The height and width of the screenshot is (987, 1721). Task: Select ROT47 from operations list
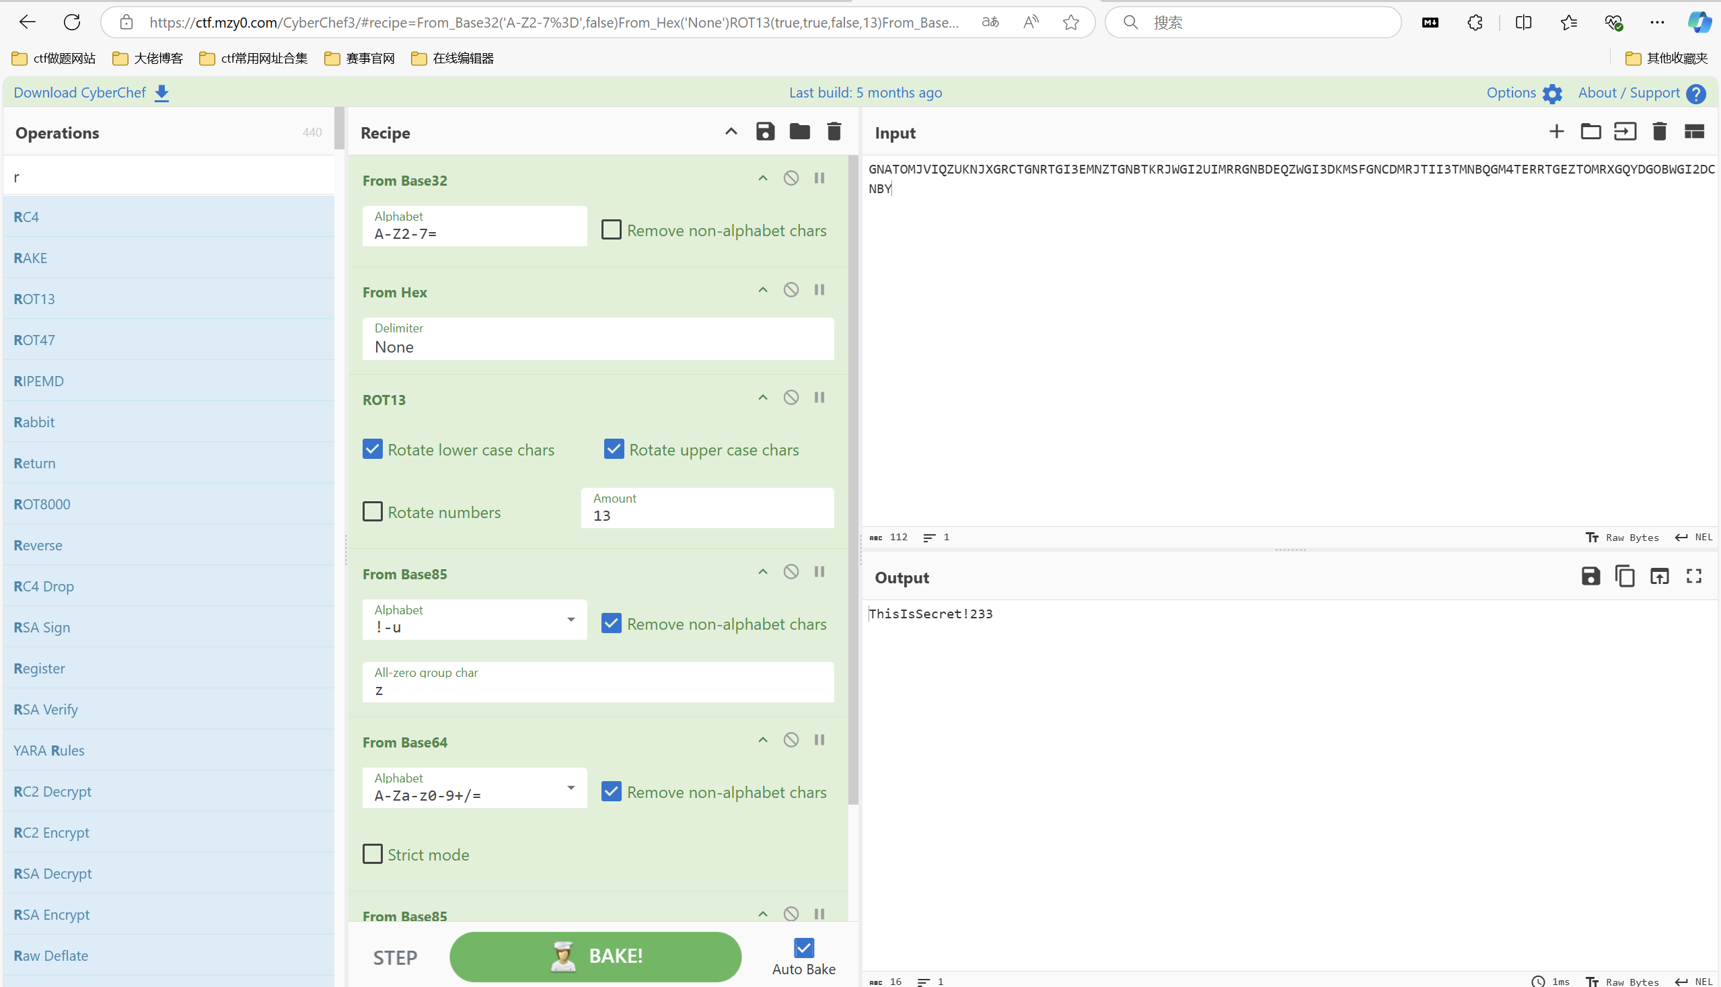coord(168,340)
